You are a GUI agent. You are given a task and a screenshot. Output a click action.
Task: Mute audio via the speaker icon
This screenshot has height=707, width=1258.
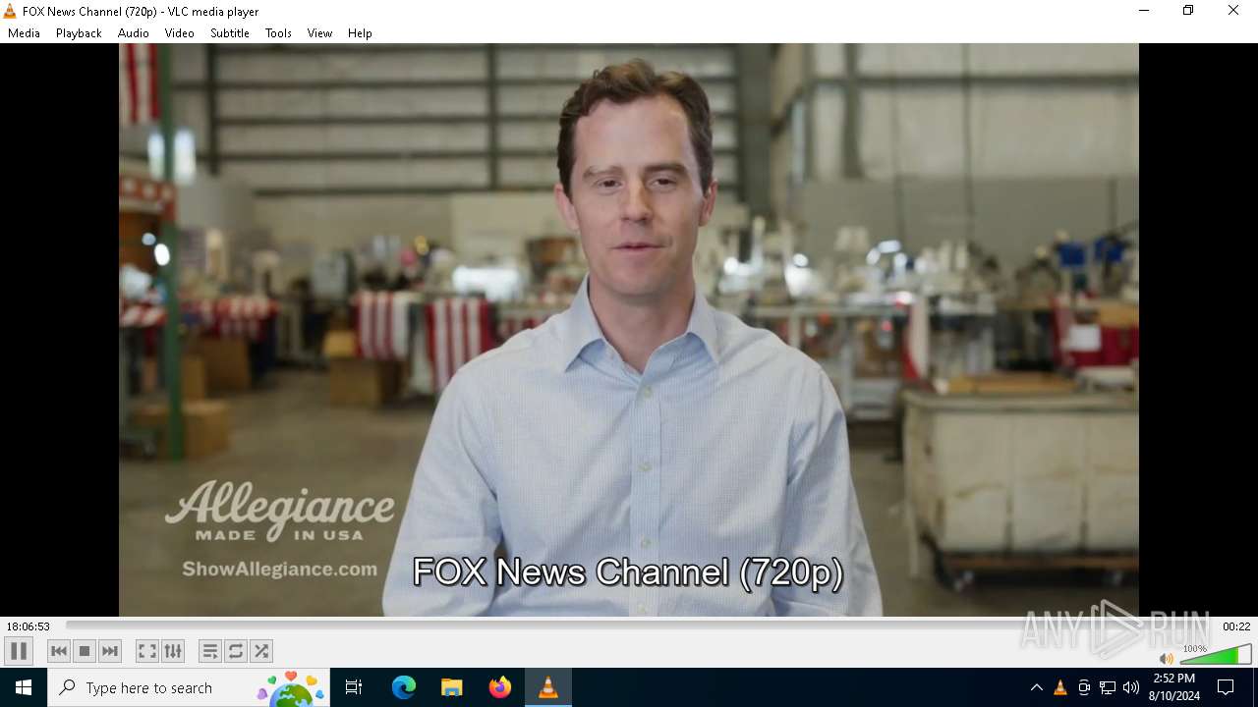tap(1167, 658)
